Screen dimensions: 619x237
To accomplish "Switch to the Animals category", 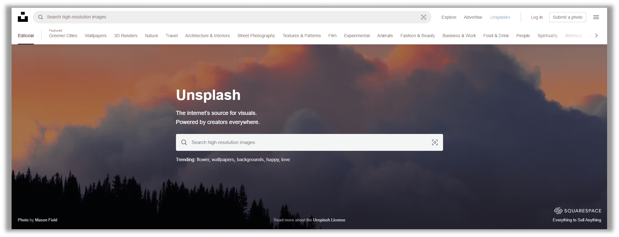I will (x=385, y=36).
